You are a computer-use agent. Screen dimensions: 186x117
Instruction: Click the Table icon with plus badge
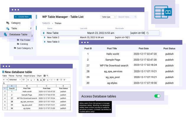(8, 28)
